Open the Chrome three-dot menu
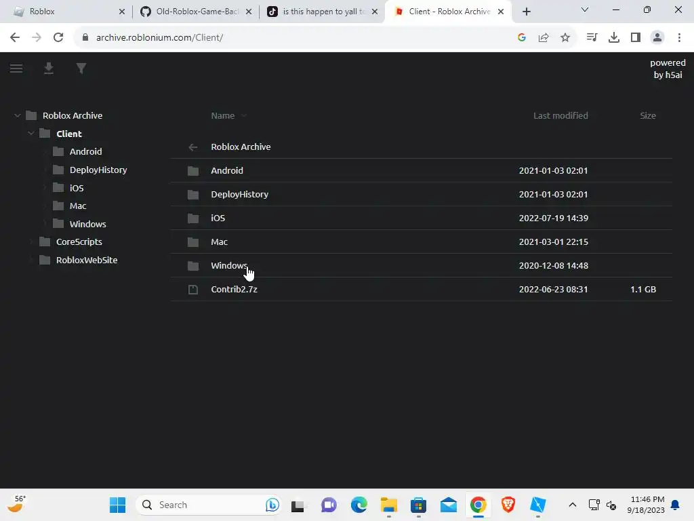The width and height of the screenshot is (694, 521). tap(679, 38)
